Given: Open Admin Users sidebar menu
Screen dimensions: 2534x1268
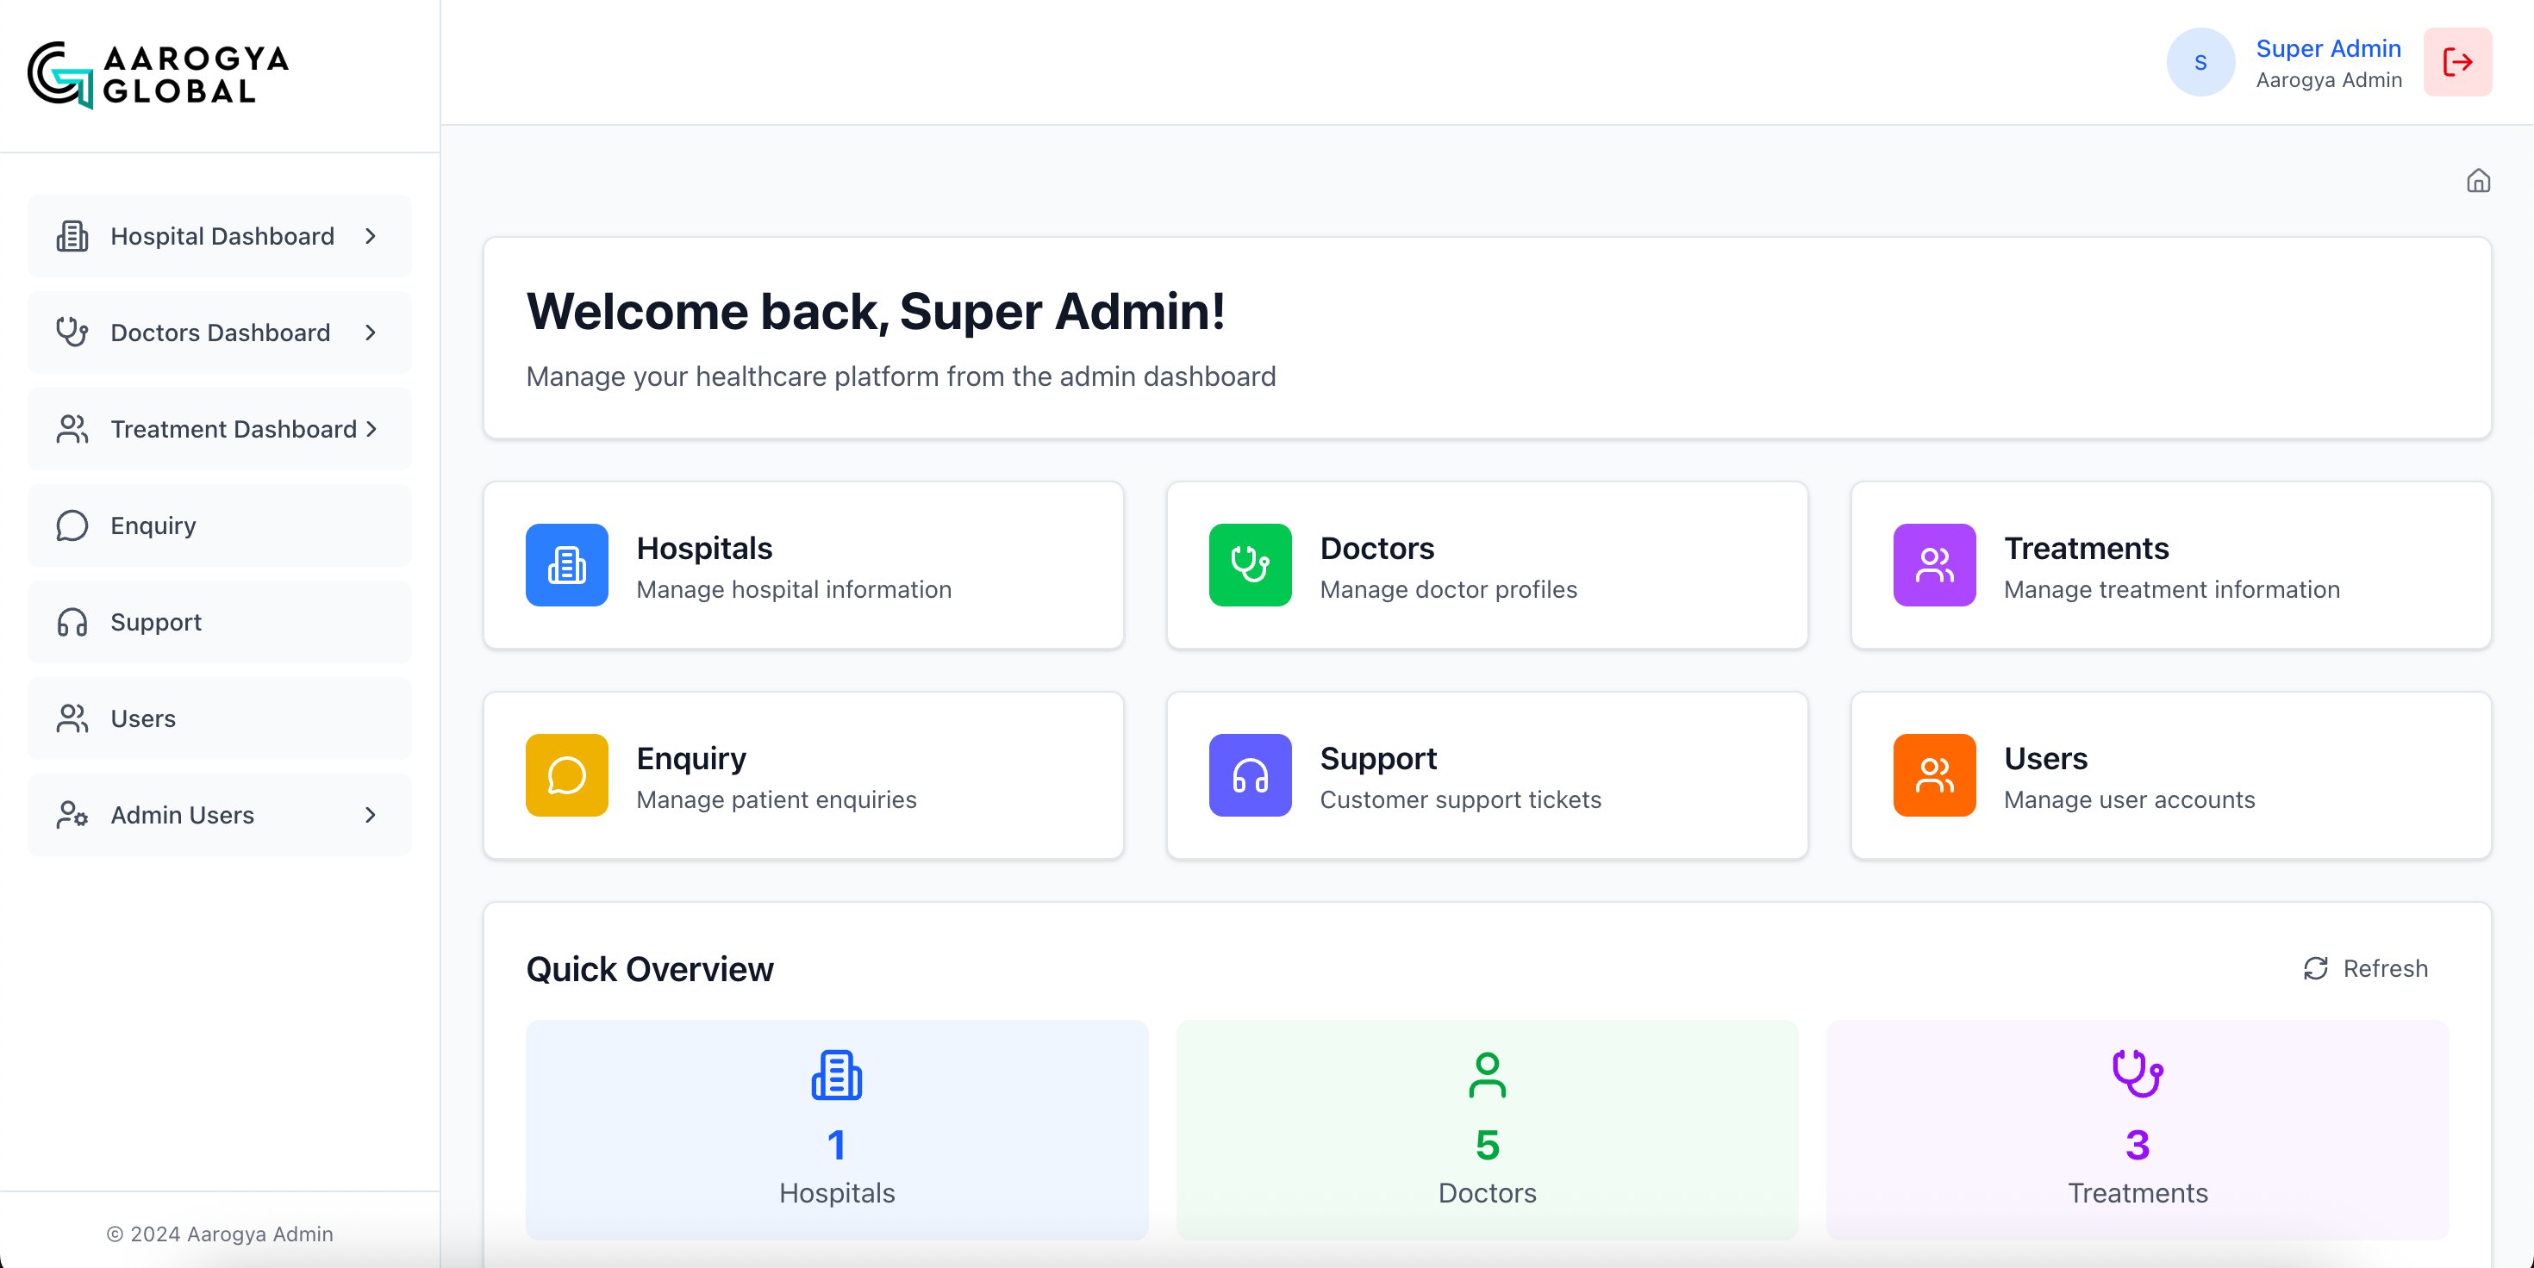Looking at the screenshot, I should tap(220, 815).
